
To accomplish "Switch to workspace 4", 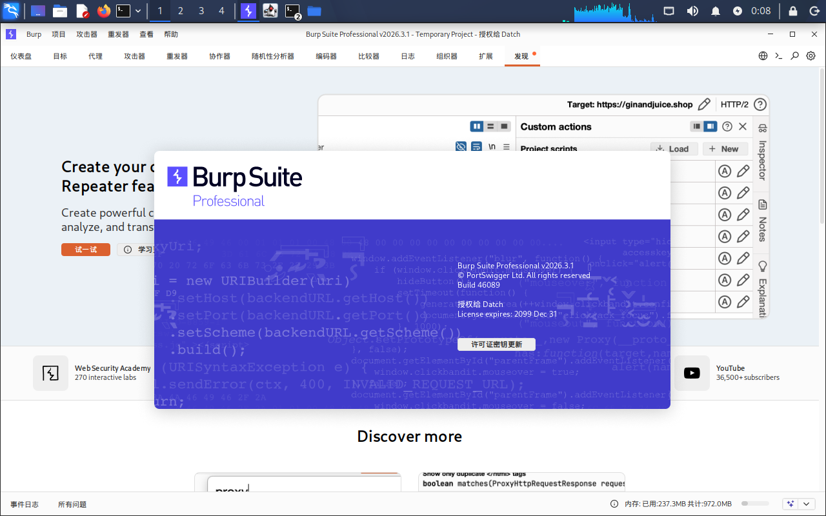I will (222, 11).
